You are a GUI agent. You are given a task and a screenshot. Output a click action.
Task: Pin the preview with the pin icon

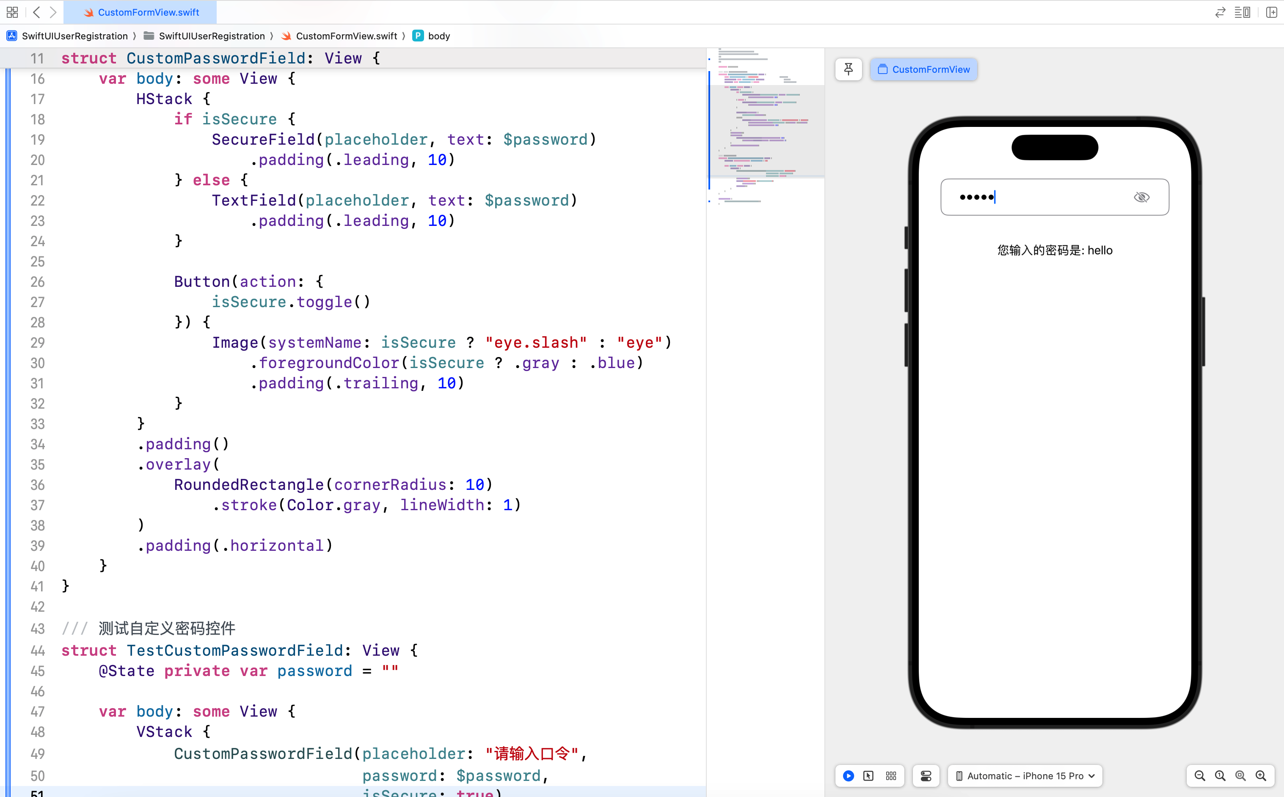pos(849,69)
